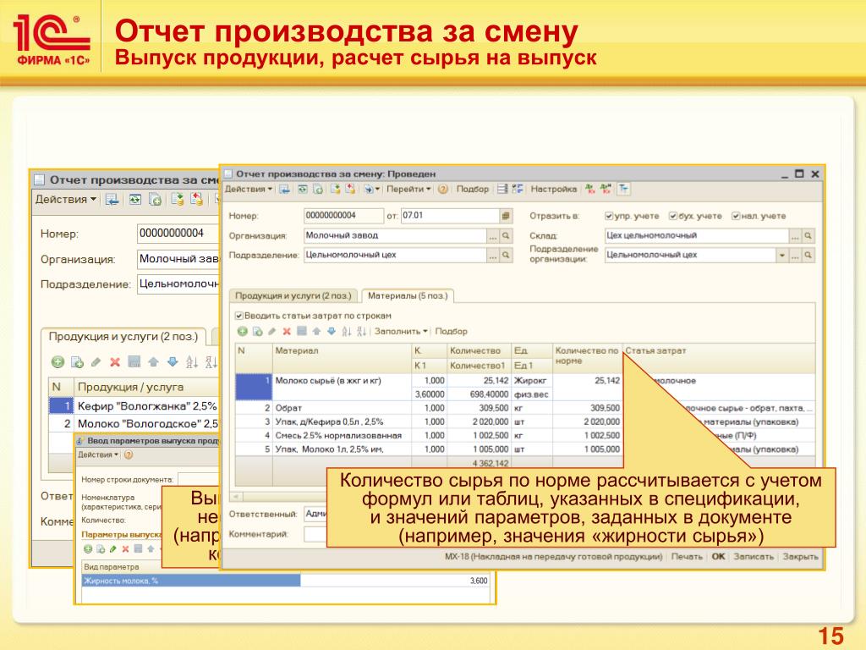The image size is (866, 650).
Task: Open the Действия menu in the front window
Action: tap(248, 189)
